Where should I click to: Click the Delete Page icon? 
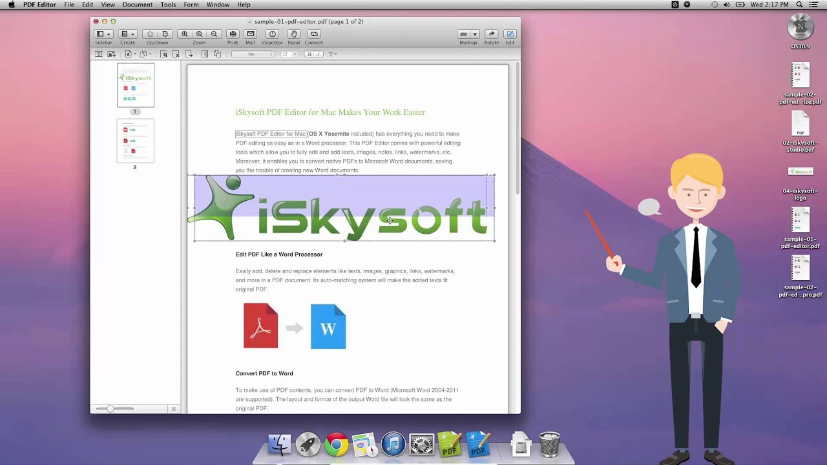tap(176, 54)
